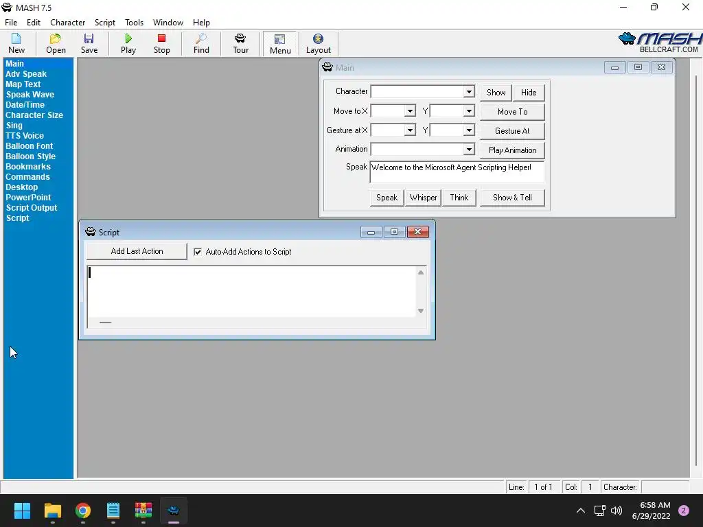This screenshot has width=703, height=527.
Task: Expand the Gesture at Y dropdown
Action: (x=469, y=130)
